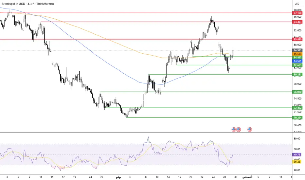Click date 19 on the time axis

point(75,177)
